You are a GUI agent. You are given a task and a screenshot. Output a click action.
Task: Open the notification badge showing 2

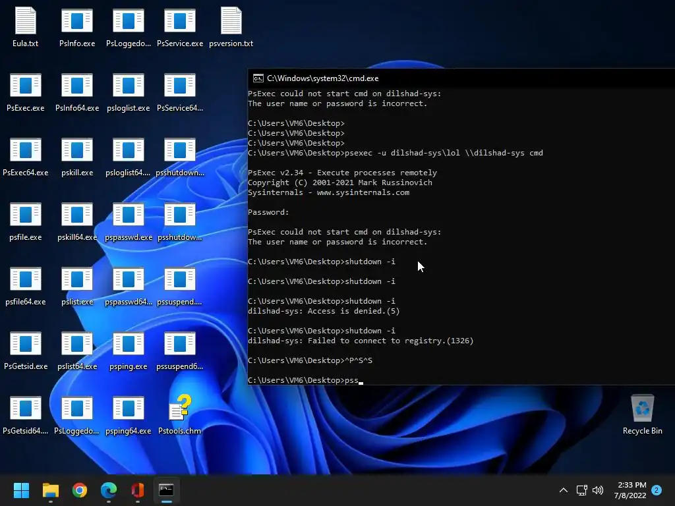[657, 490]
